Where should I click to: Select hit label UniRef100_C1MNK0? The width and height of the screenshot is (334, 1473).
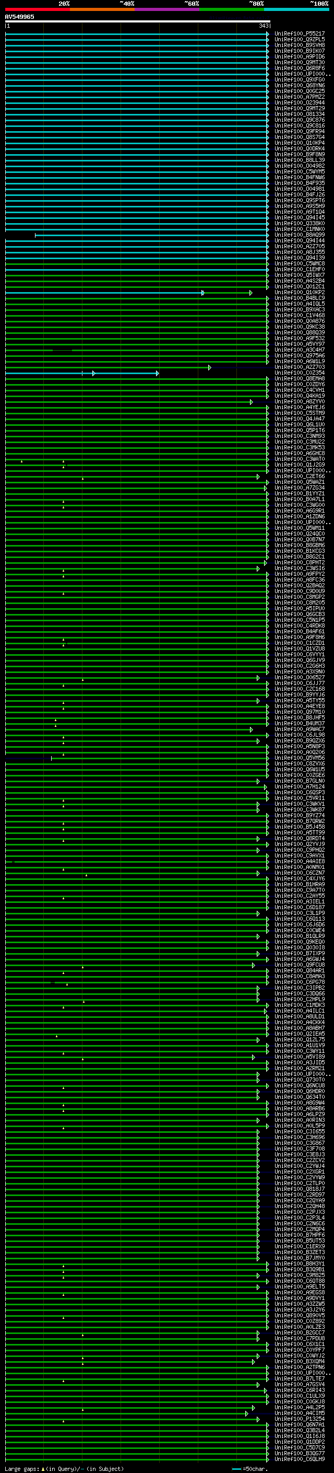(300, 229)
